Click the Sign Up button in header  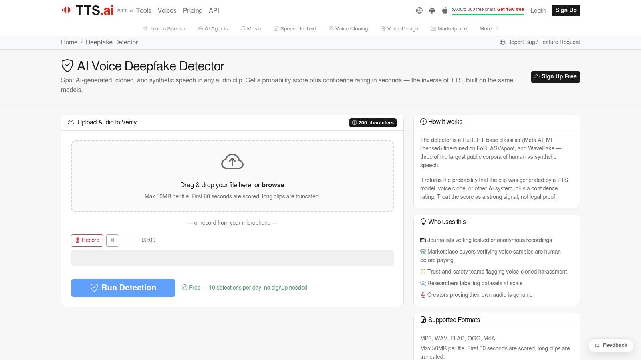click(x=566, y=10)
